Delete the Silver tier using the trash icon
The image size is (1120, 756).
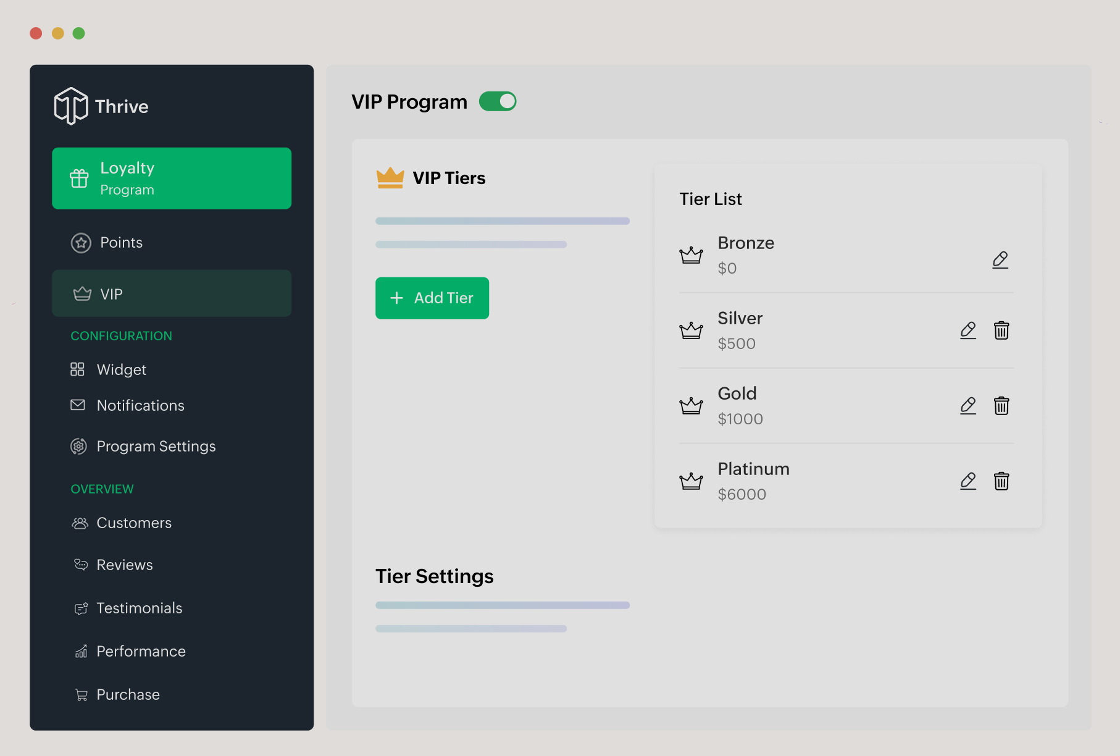point(1001,330)
